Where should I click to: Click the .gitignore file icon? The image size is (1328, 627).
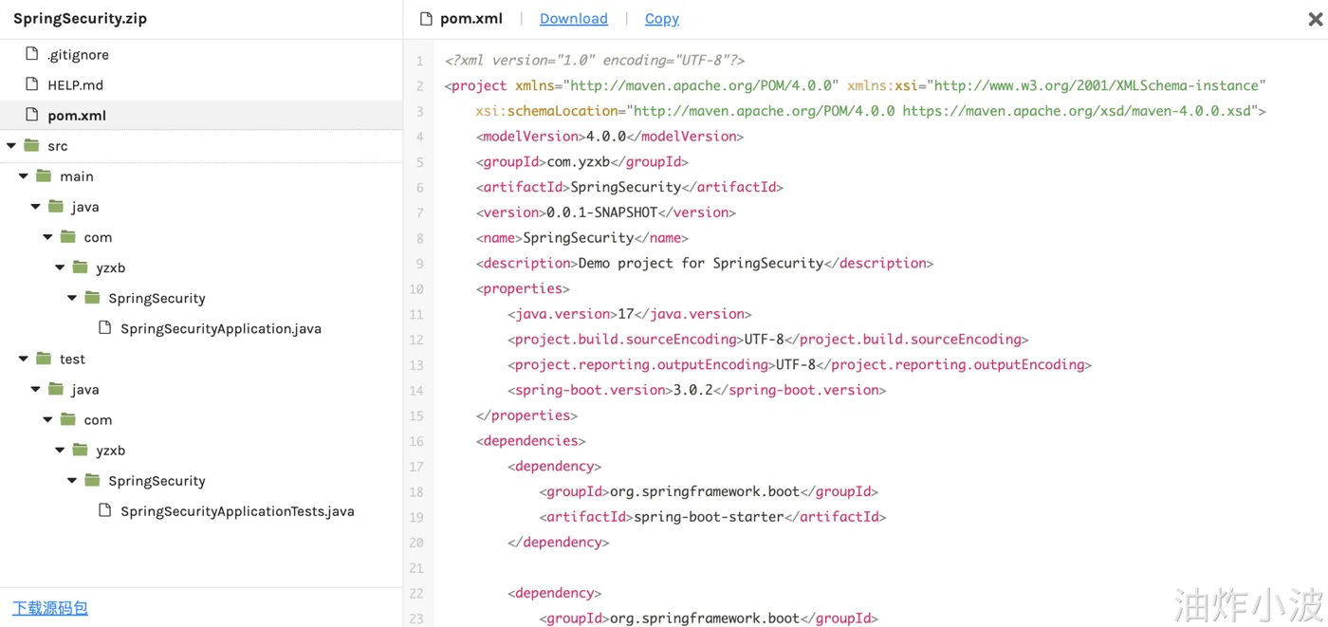click(31, 54)
